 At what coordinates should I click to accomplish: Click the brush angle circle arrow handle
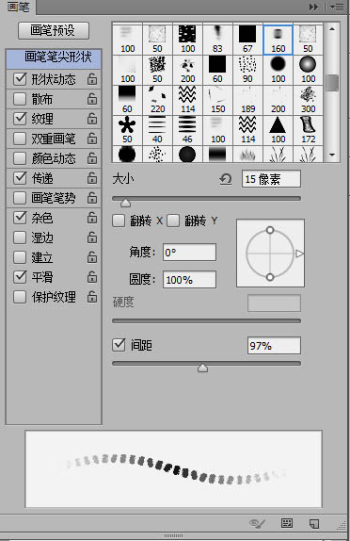[299, 254]
